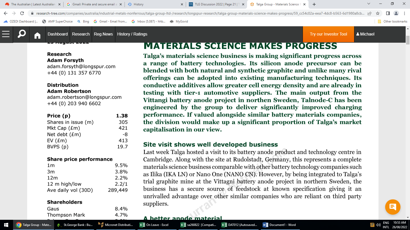
Task: Bookmark this page with star icon
Action: [x=378, y=13]
